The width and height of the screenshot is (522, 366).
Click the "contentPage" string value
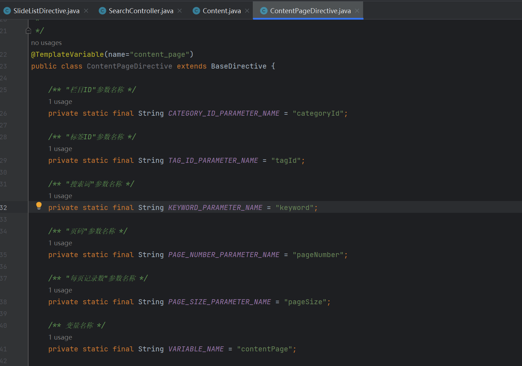click(x=265, y=349)
